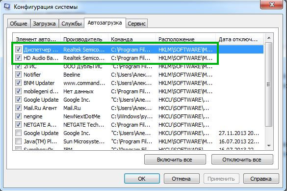Open help via Справка button
Image resolution: width=287 pixels, height=191 pixels.
[x=261, y=179]
